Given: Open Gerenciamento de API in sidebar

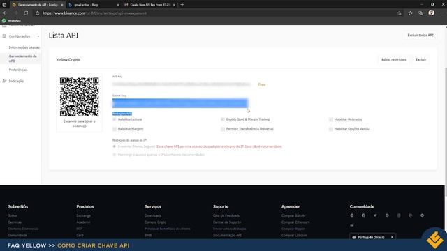Looking at the screenshot, I should coord(23,59).
